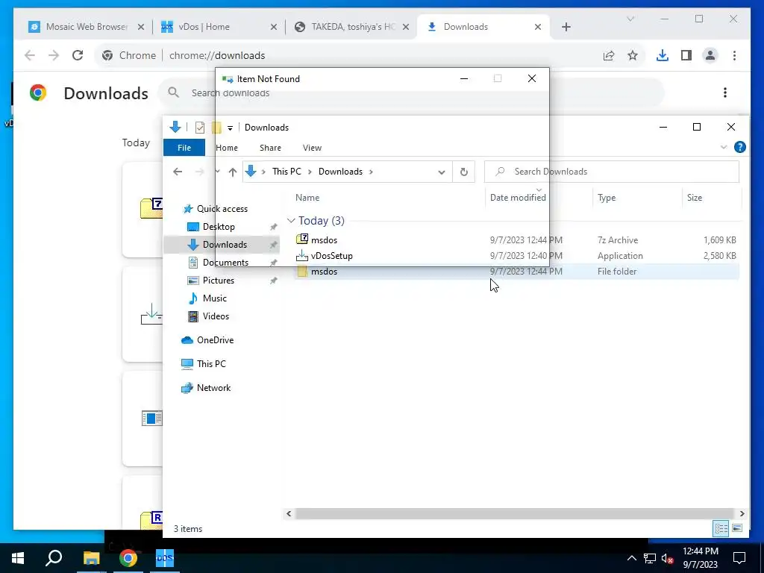Click chevron after Downloads in address path
The width and height of the screenshot is (764, 573).
coord(371,172)
